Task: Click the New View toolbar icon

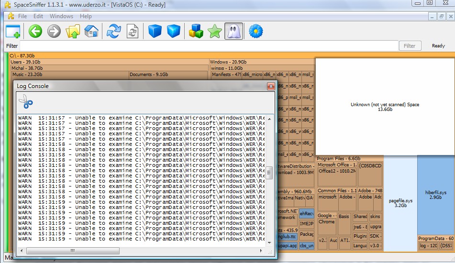Action: point(13,32)
